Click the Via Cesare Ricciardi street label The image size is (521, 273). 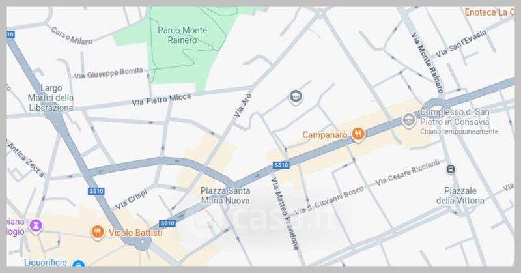coord(408,172)
